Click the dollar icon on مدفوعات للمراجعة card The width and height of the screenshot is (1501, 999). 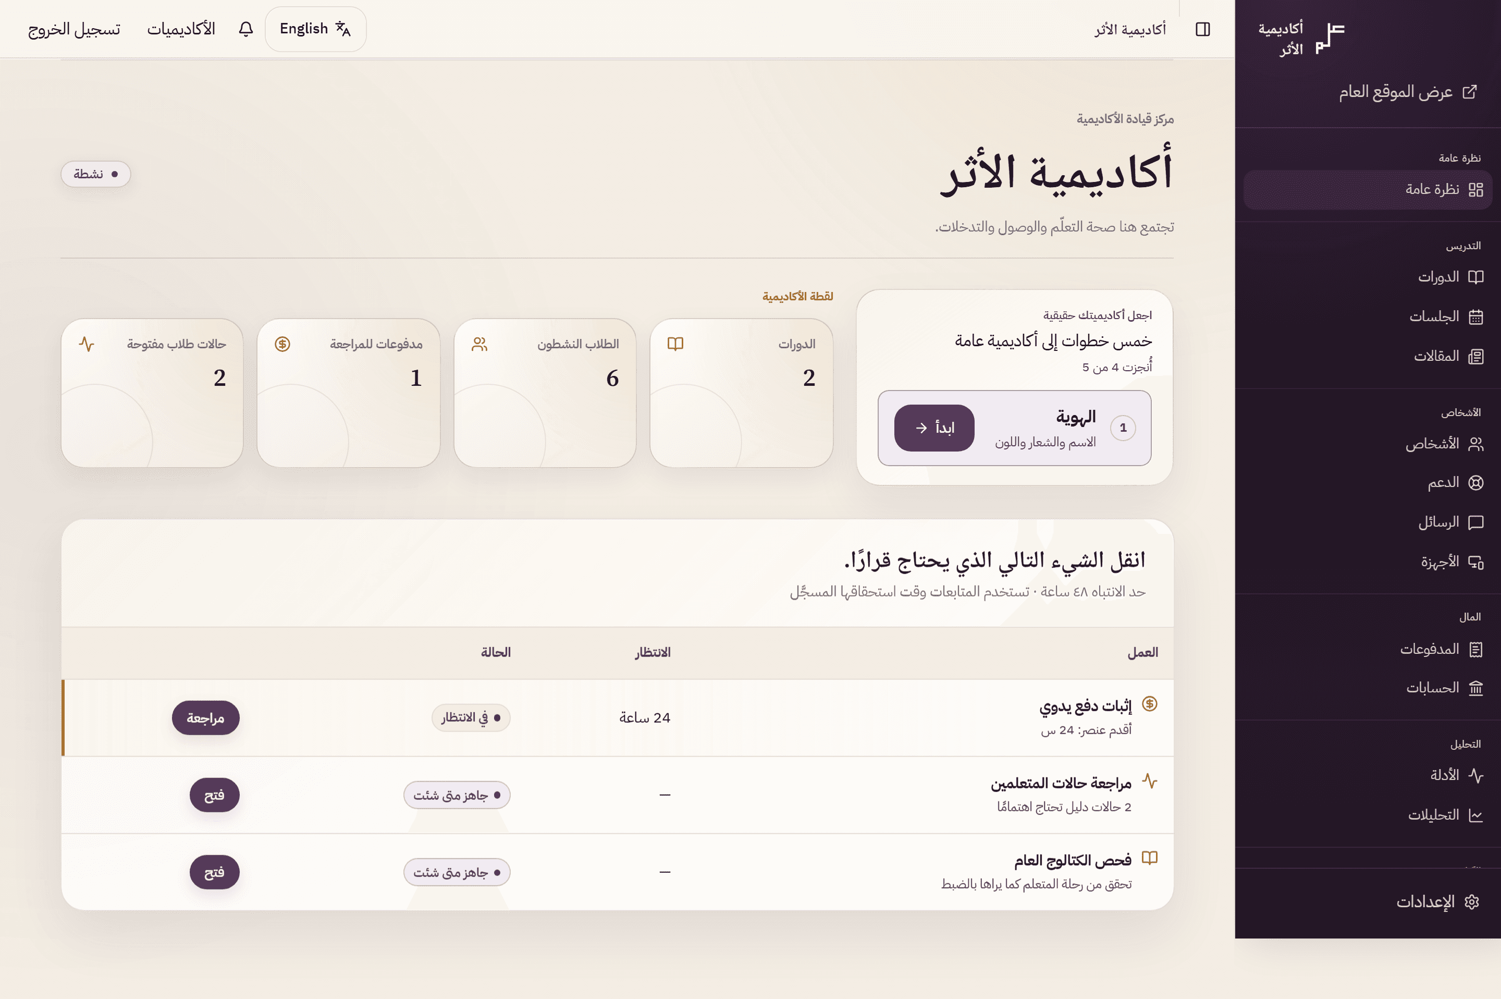(x=282, y=344)
